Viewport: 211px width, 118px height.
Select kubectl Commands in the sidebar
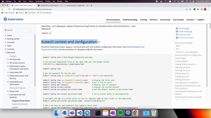(x=20, y=104)
